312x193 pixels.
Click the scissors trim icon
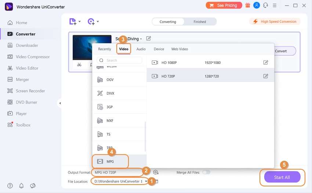click(79, 64)
